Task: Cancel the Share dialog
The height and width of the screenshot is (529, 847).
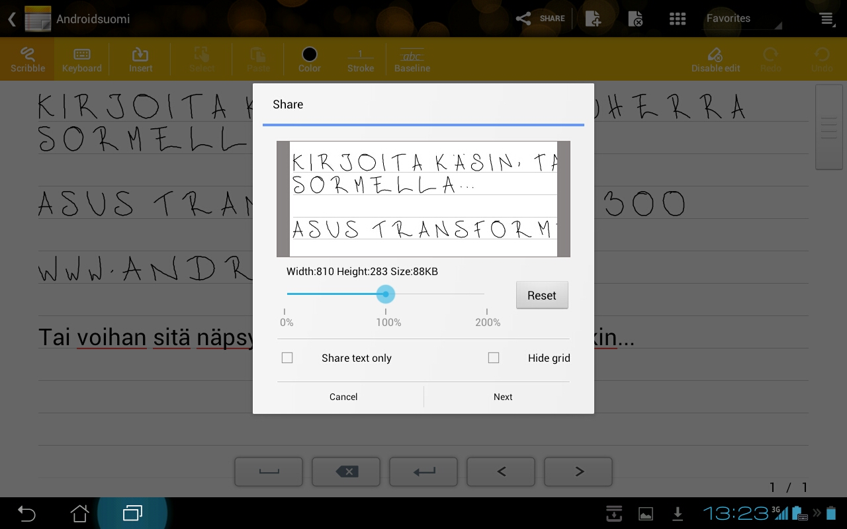Action: 343,397
